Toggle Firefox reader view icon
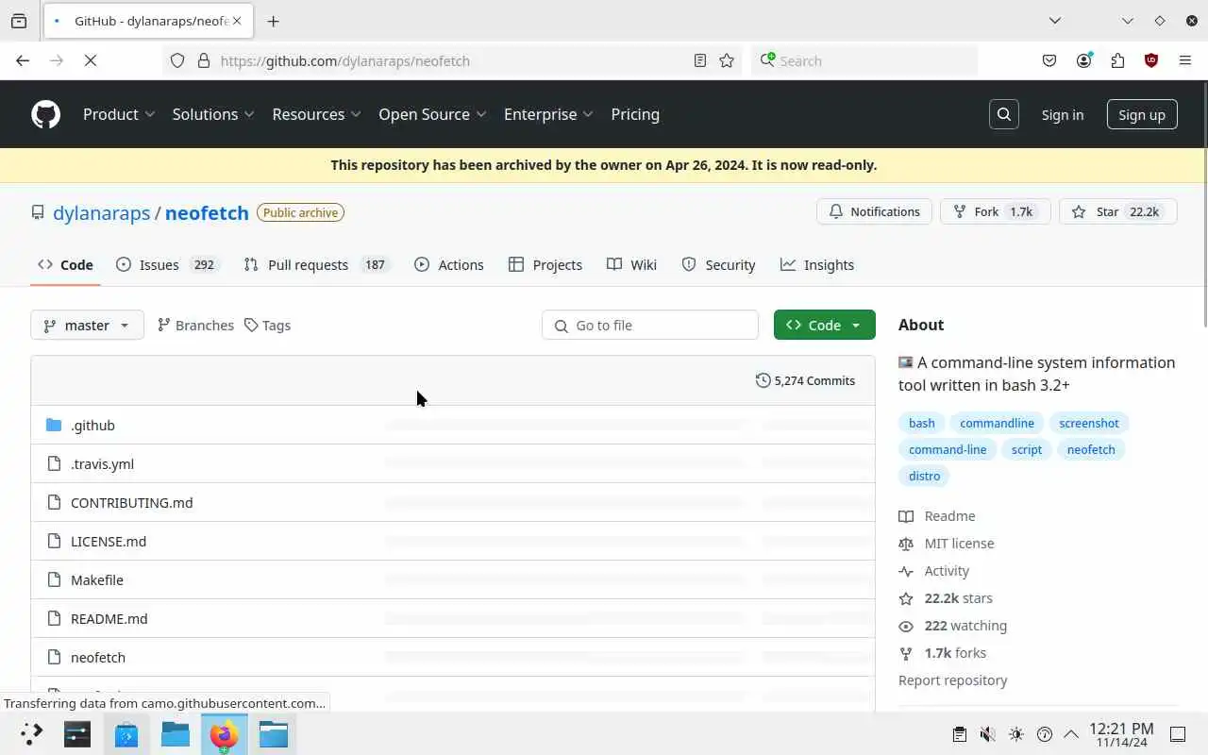 [x=700, y=60]
